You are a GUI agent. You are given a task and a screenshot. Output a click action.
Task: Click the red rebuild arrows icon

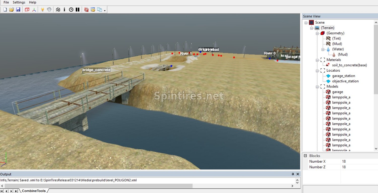pyautogui.click(x=86, y=10)
